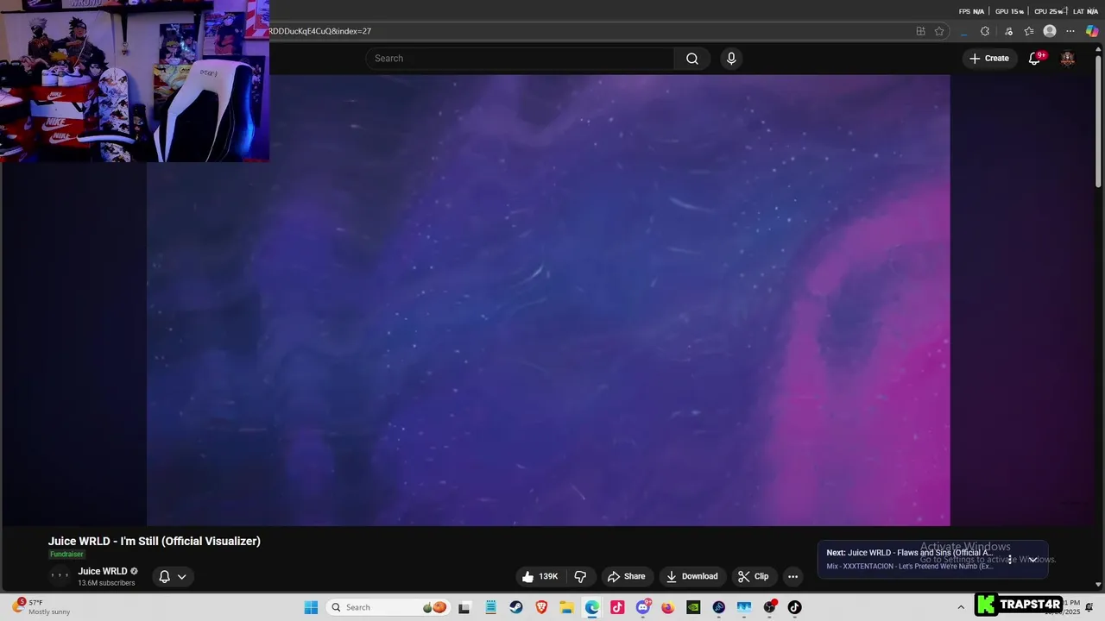Click the split screen icon in address bar
Viewport: 1105px width, 621px height.
click(920, 31)
